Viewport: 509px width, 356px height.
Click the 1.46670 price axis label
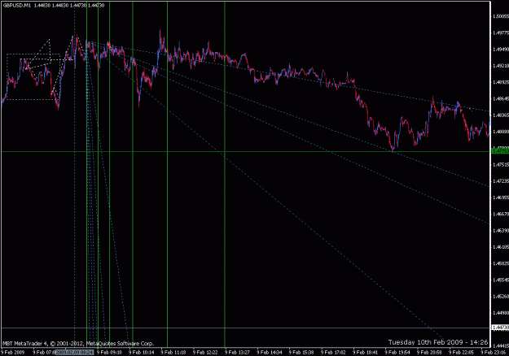[501, 214]
